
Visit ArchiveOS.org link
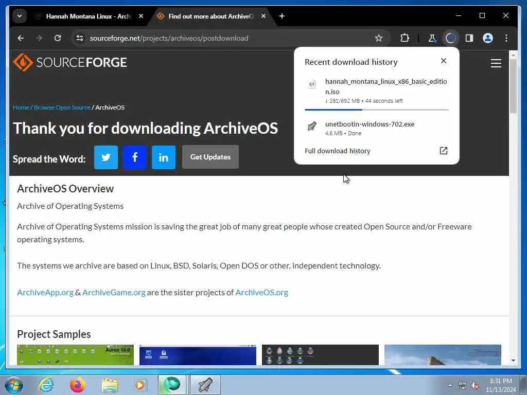261,293
